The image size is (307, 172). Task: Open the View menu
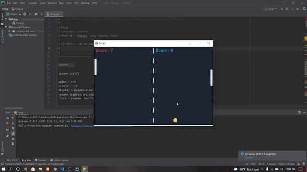coord(23,3)
